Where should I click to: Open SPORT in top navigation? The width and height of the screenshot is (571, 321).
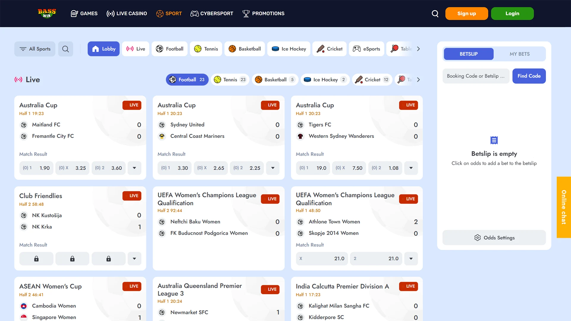tap(169, 13)
